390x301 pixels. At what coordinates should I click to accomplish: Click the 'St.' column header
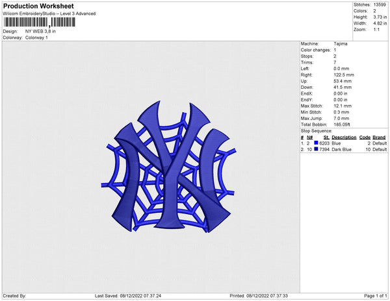pos(326,138)
